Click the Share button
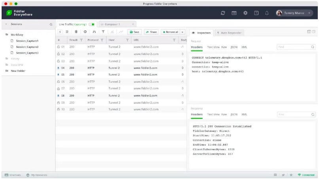319x179 pixels. [x=151, y=32]
